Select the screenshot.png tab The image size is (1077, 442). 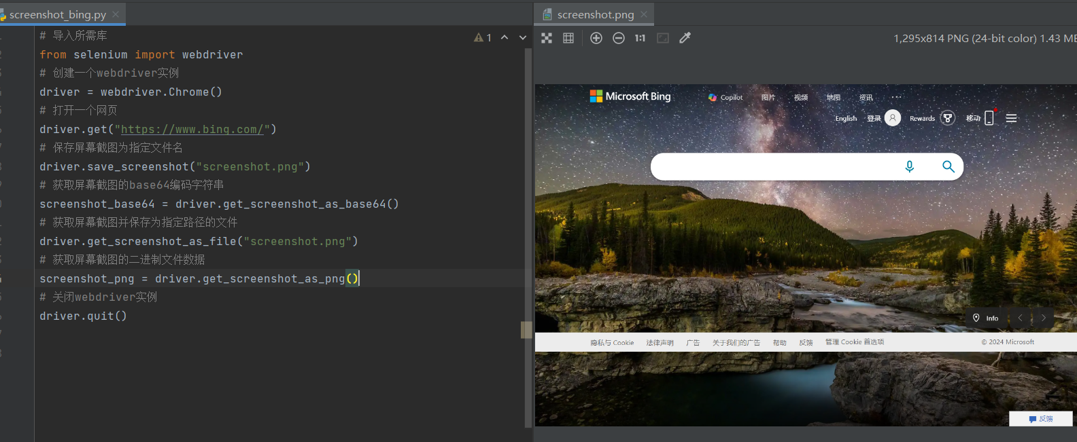click(595, 14)
